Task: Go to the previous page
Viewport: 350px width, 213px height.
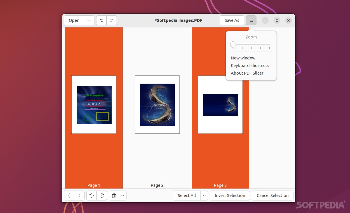Action: (x=69, y=195)
